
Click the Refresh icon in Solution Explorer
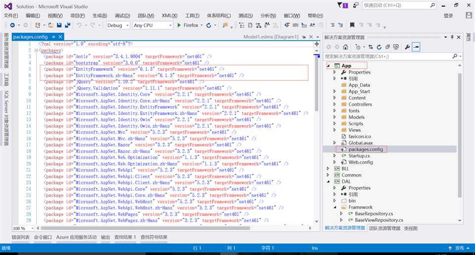379,47
